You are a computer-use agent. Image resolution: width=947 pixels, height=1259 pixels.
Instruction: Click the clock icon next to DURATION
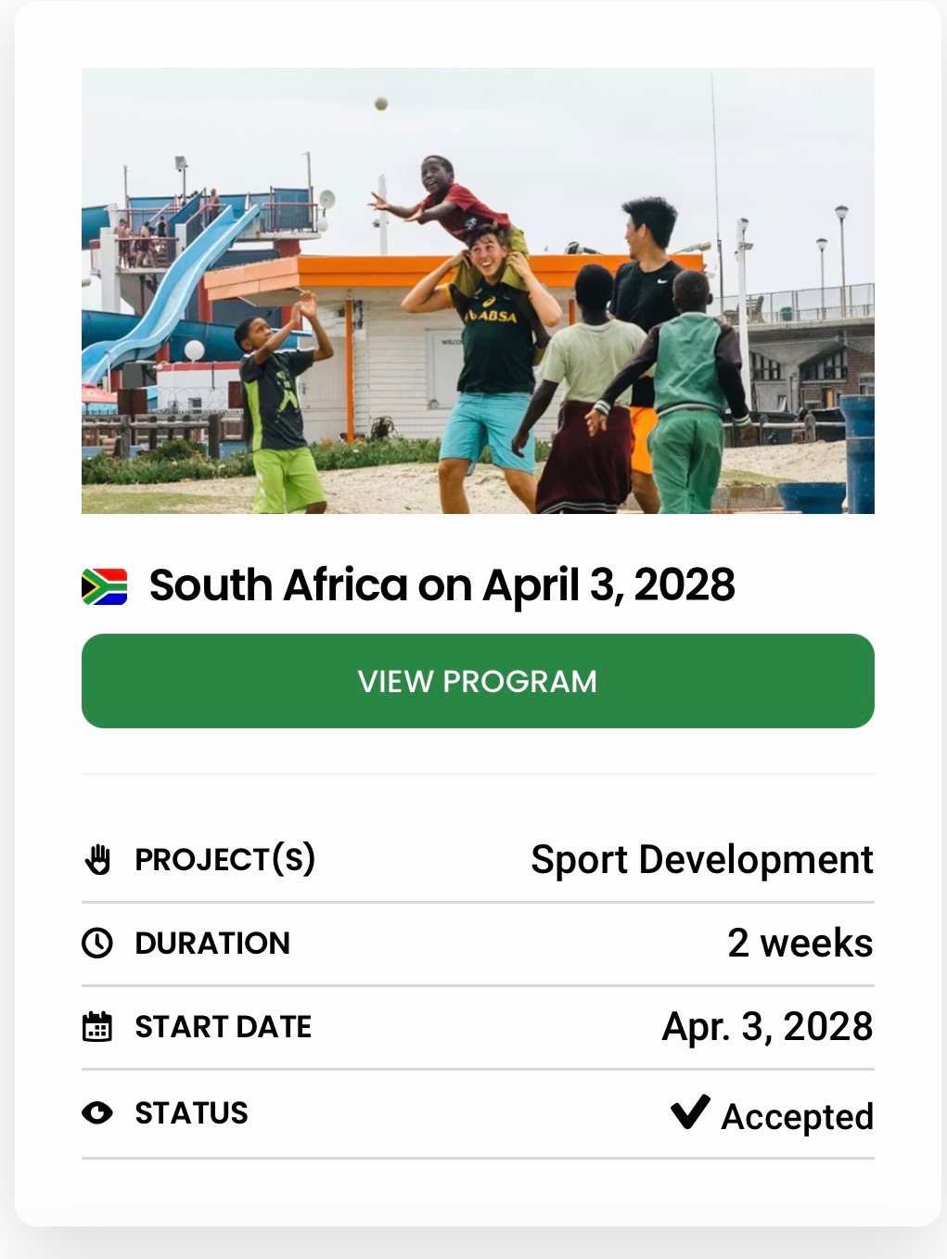tap(97, 944)
